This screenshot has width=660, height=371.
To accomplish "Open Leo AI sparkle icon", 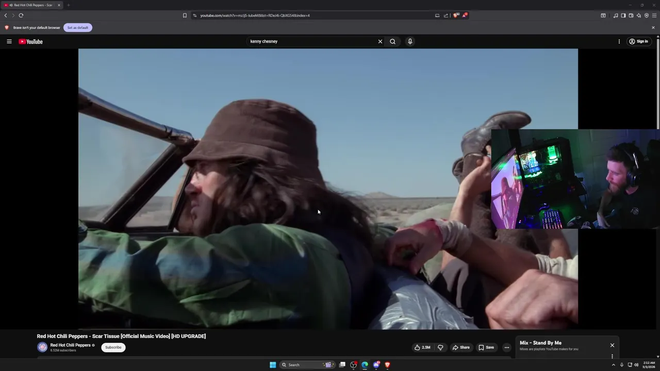I will pos(639,15).
